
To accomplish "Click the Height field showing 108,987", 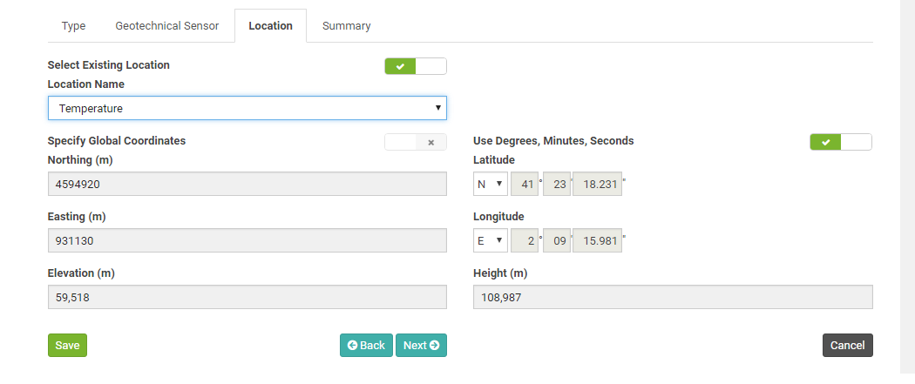I will coord(673,297).
